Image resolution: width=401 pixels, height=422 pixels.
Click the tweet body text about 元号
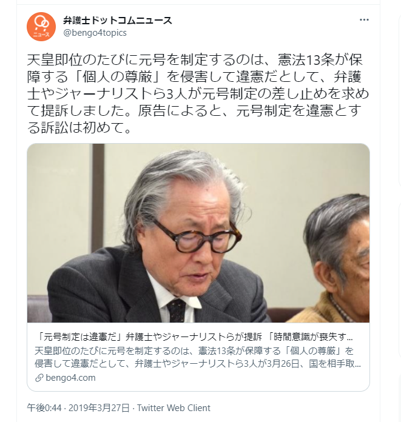click(x=198, y=93)
